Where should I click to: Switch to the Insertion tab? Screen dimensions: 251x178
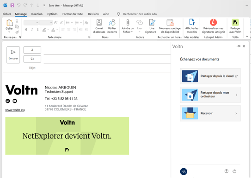pos(37,14)
